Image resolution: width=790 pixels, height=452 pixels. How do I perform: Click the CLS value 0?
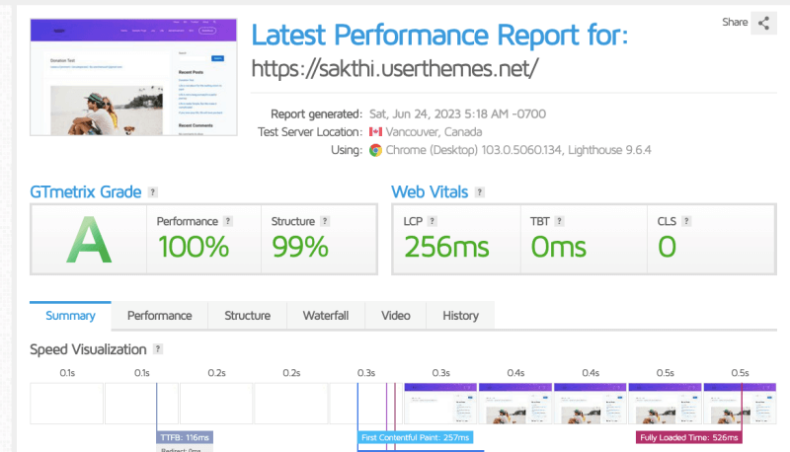coord(668,247)
